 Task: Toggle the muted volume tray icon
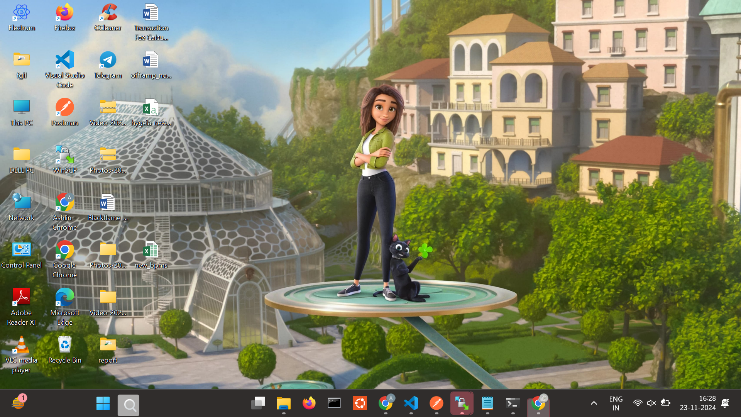click(x=651, y=403)
